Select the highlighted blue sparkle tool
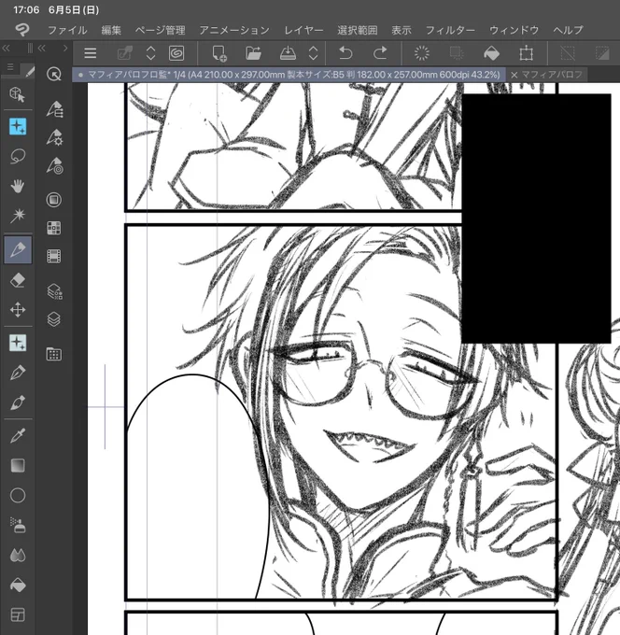This screenshot has width=620, height=635. point(18,126)
